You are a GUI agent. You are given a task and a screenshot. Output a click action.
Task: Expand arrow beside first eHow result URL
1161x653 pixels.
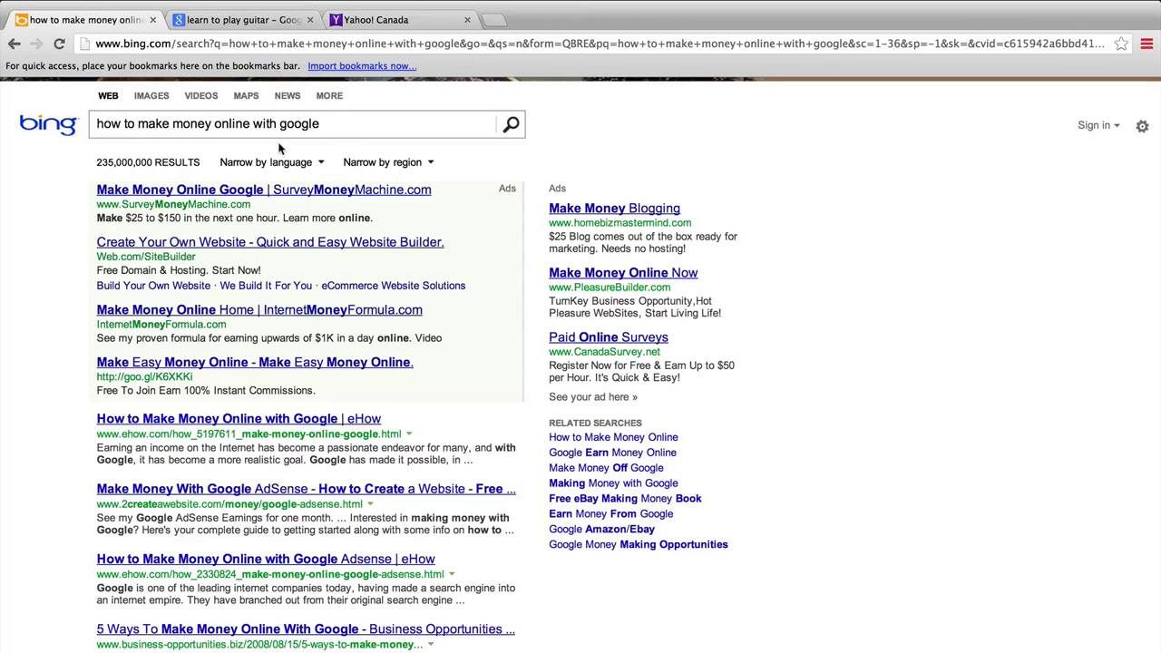click(409, 434)
